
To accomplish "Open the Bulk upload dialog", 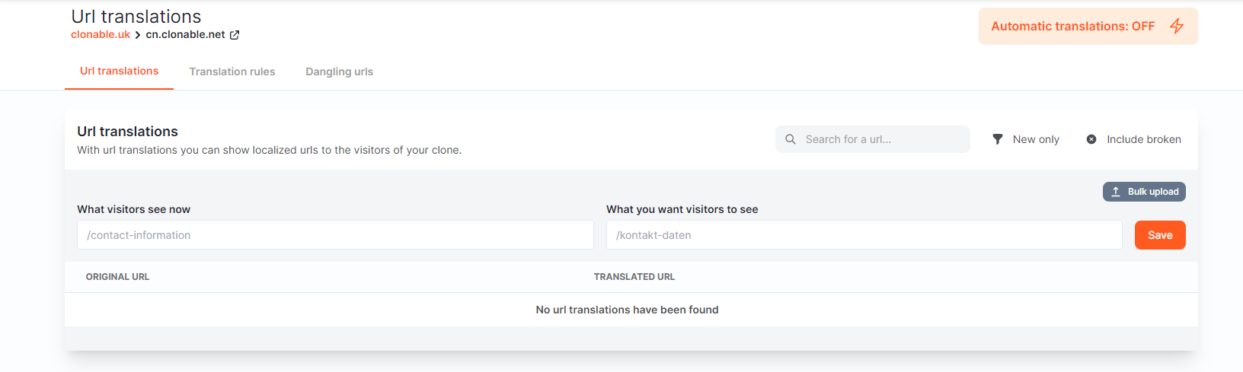I will (1144, 192).
